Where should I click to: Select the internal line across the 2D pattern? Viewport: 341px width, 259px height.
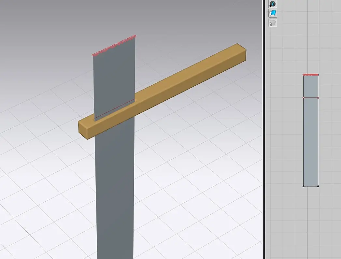(x=311, y=98)
